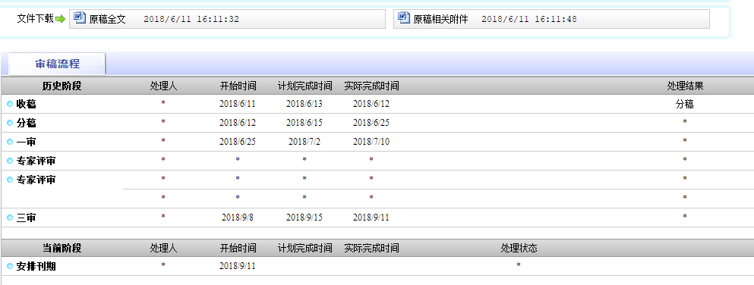Click the 分稿 result in 收稿 row

[x=685, y=104]
